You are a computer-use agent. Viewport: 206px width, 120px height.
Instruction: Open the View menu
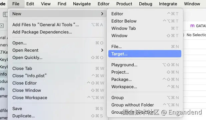pos(46,4)
